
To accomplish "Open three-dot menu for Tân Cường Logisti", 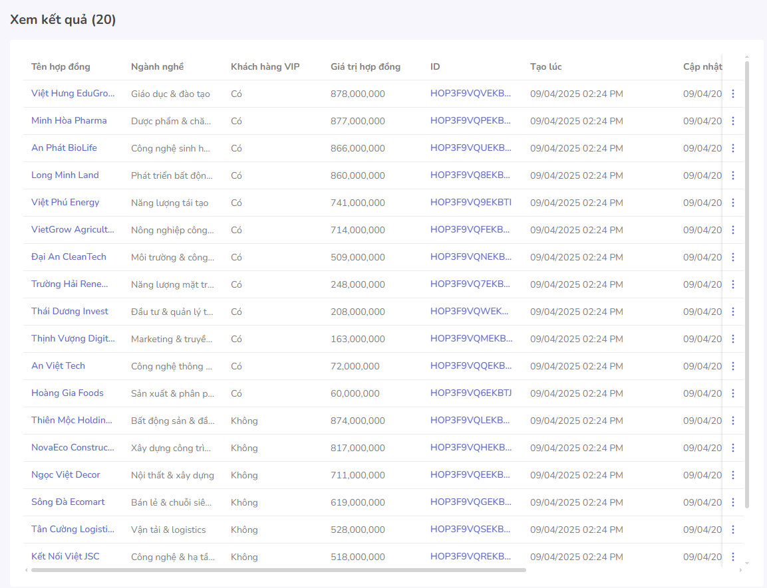I will coord(733,530).
